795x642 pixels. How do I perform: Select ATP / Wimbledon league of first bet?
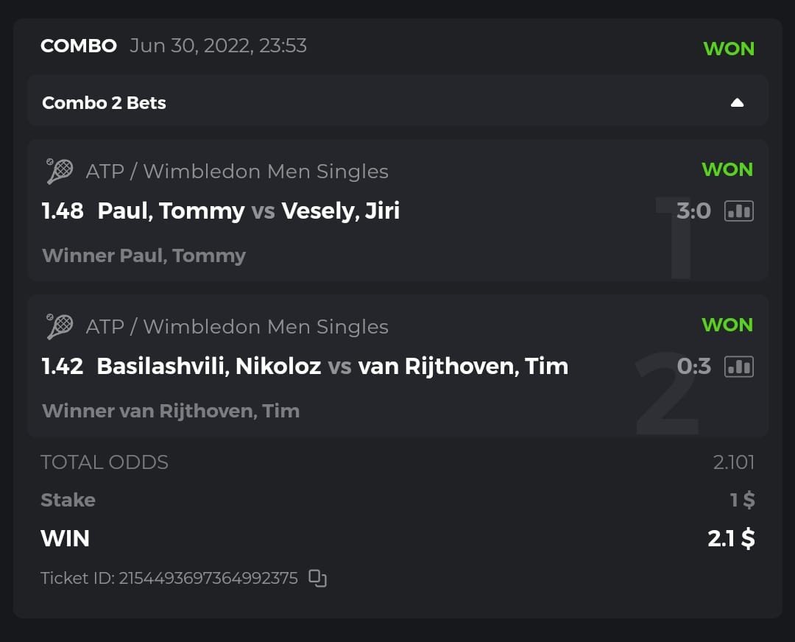pos(237,172)
